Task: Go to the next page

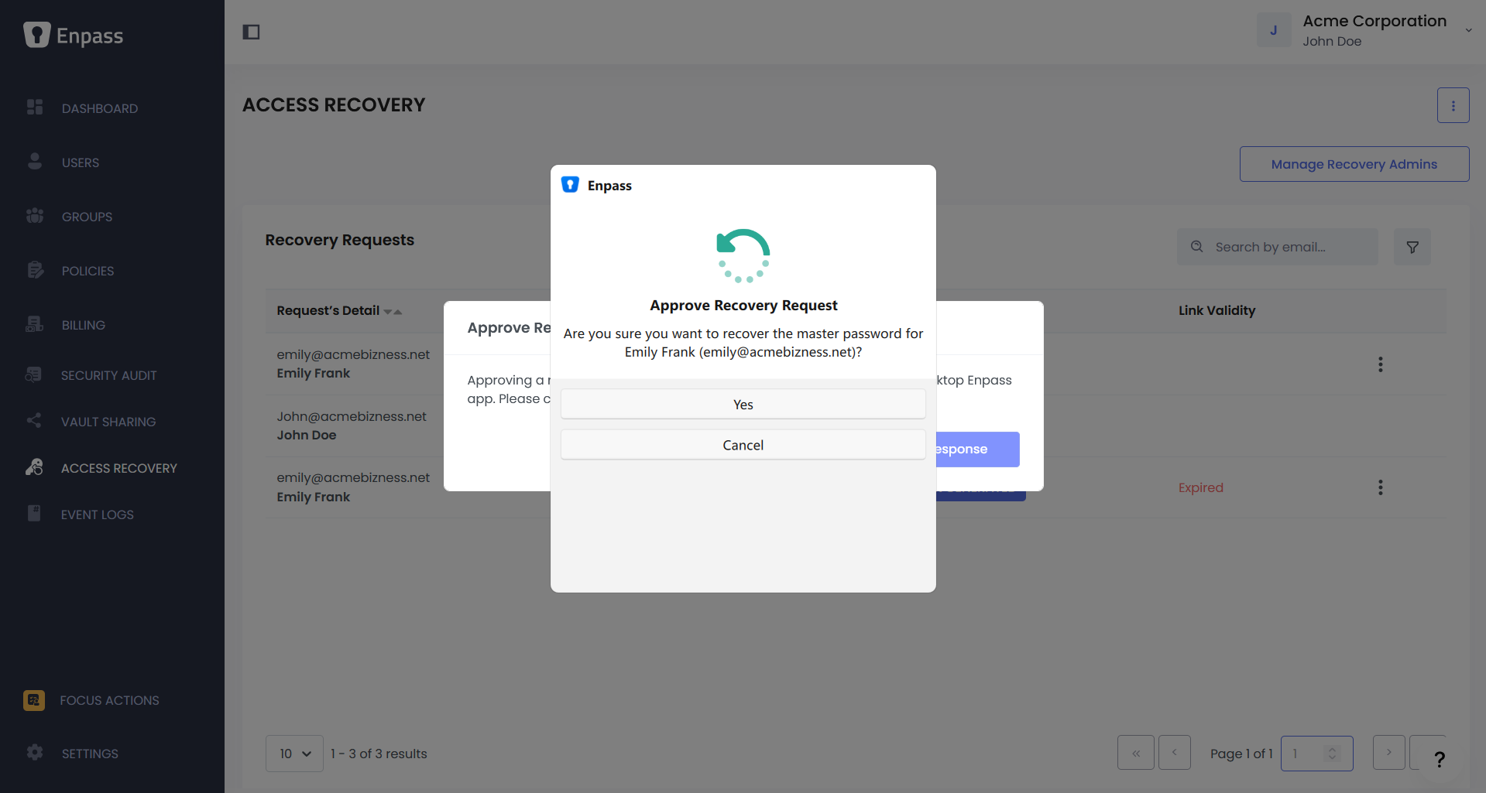Action: point(1388,753)
